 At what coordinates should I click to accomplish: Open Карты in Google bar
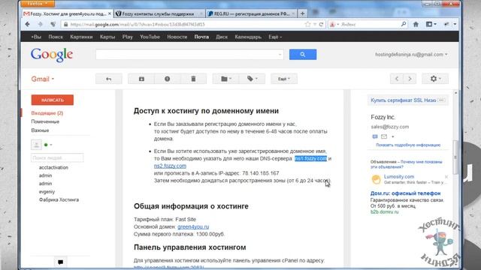coord(107,37)
